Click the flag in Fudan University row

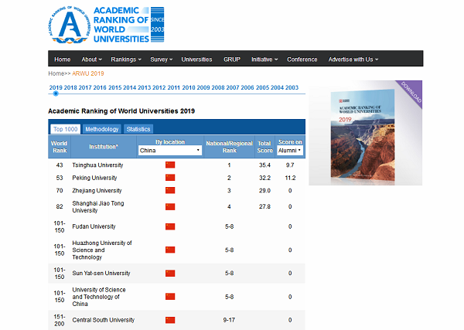pos(170,226)
